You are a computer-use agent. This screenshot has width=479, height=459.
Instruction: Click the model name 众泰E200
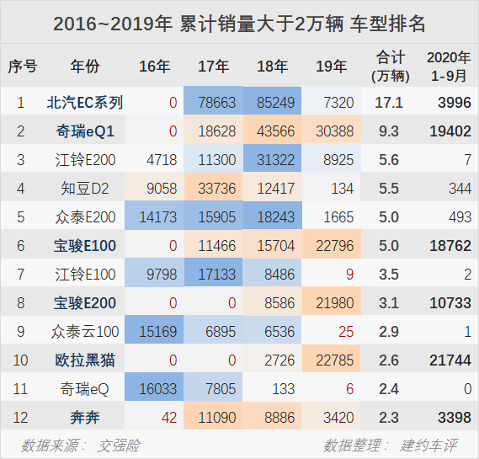tap(85, 217)
